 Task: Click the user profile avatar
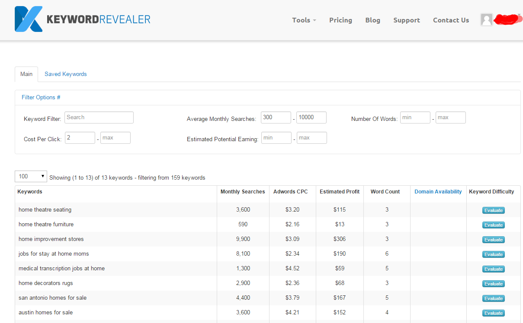(x=486, y=19)
